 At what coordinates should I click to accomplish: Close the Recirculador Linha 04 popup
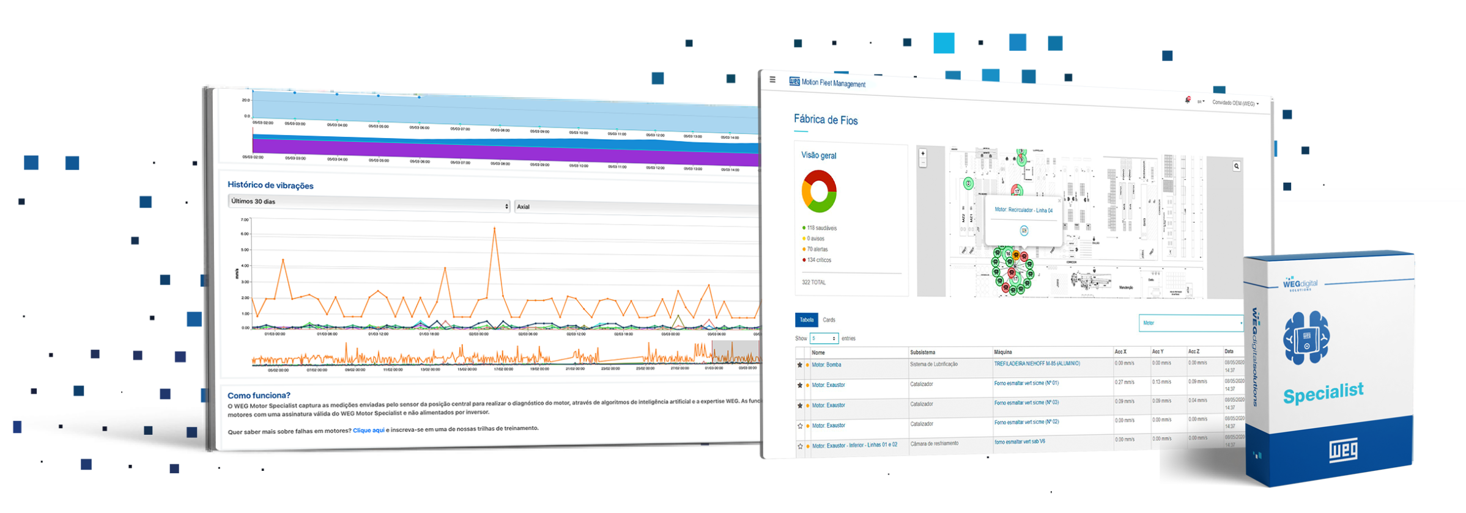(1059, 200)
